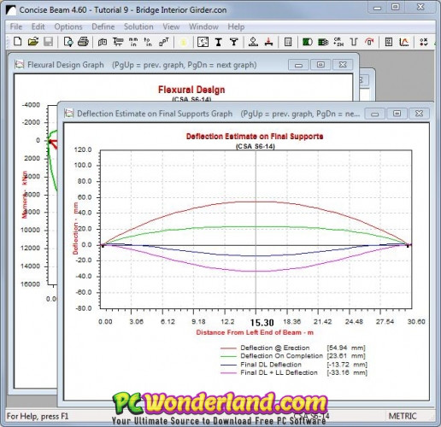Image resolution: width=441 pixels, height=427 pixels.
Task: Open the View menu
Action: click(x=171, y=26)
